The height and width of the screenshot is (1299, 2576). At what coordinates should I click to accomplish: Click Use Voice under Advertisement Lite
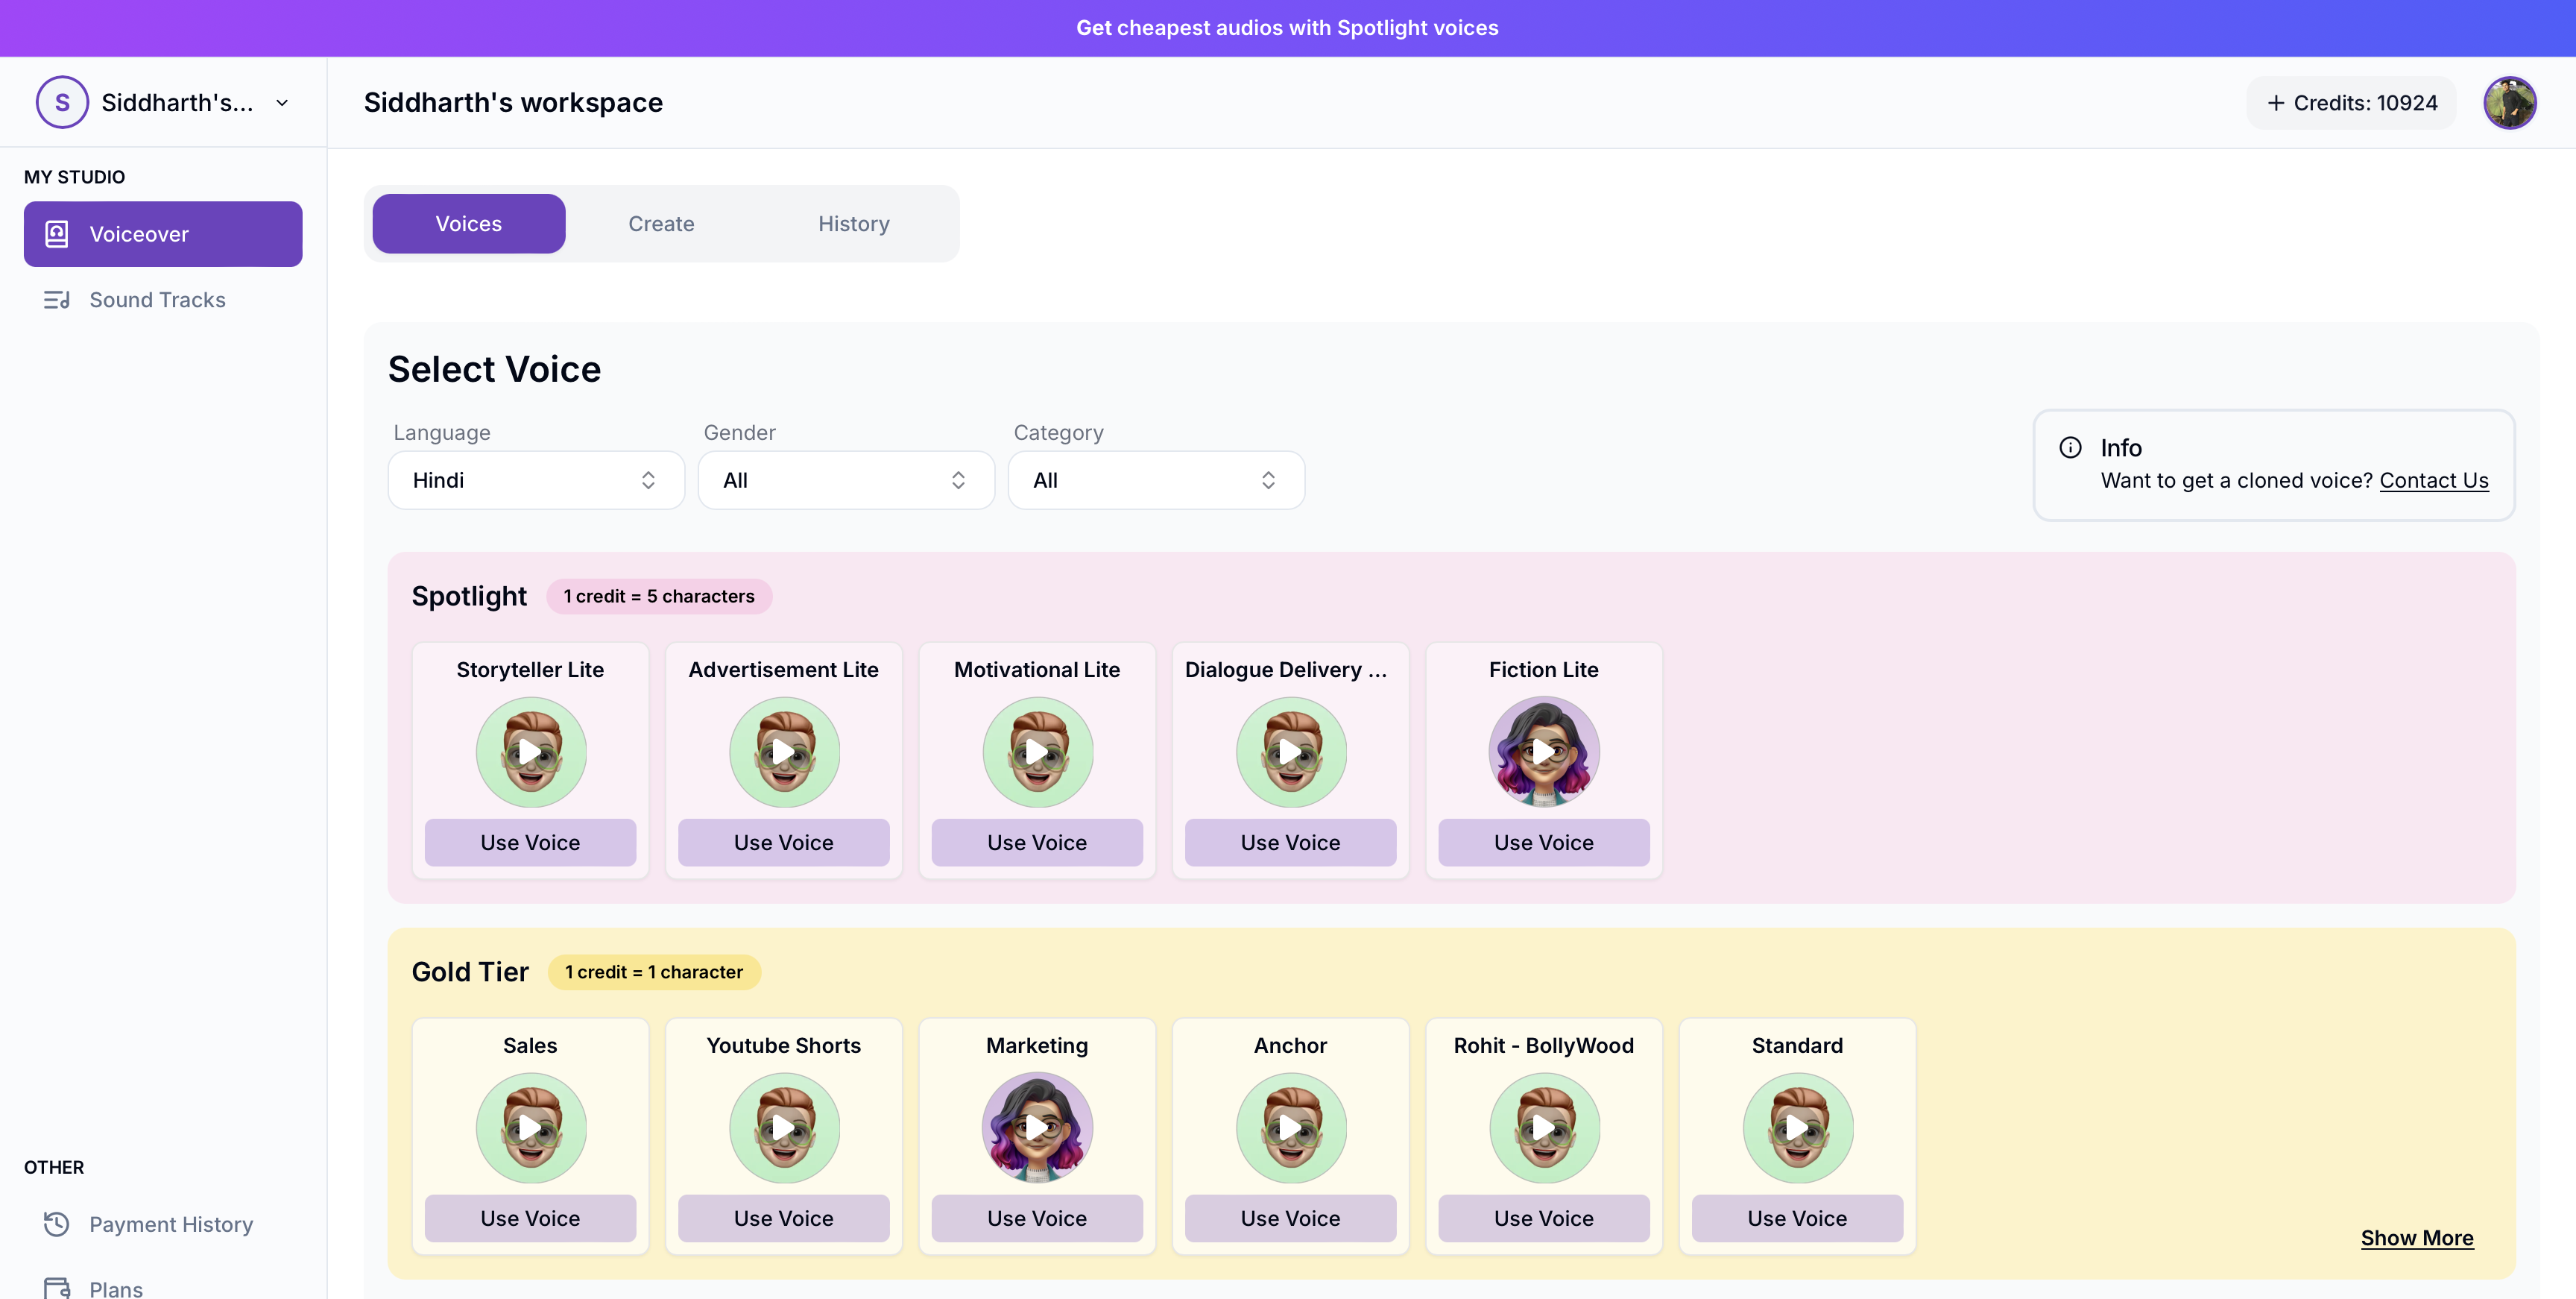point(783,843)
